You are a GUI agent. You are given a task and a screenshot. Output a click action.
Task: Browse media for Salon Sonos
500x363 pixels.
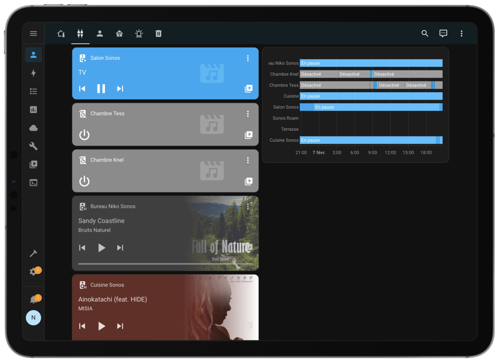click(248, 89)
